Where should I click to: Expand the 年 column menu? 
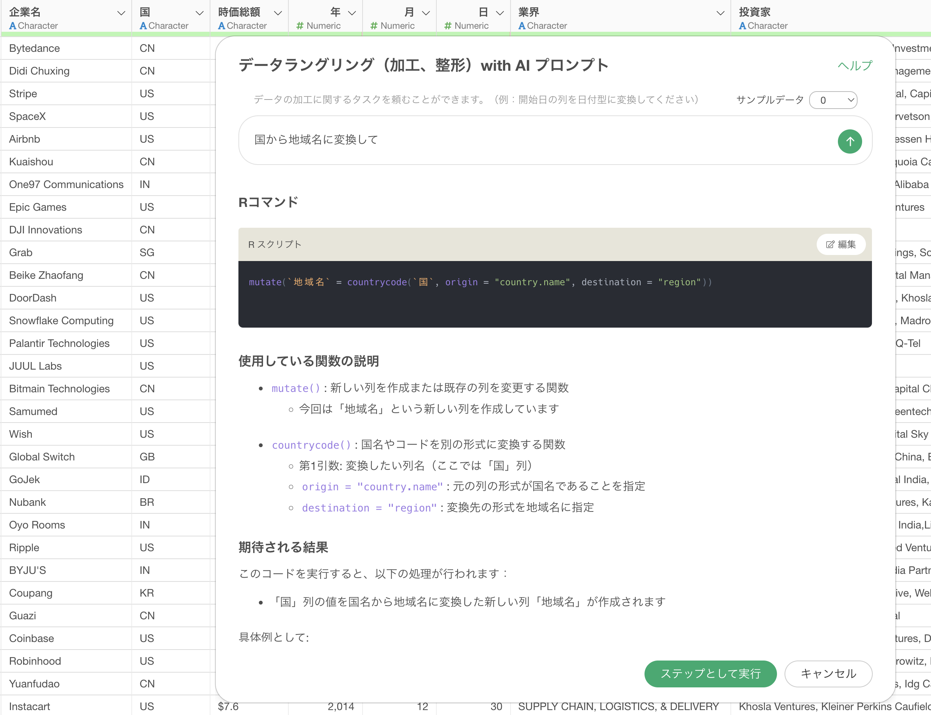(x=352, y=13)
